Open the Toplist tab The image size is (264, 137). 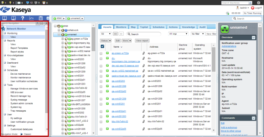pos(144,27)
